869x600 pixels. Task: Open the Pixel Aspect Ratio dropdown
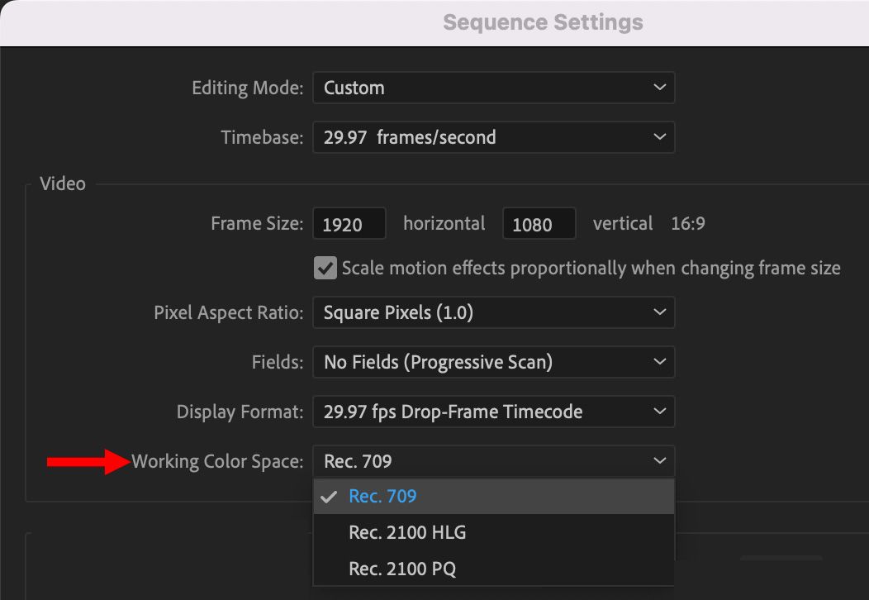point(493,312)
